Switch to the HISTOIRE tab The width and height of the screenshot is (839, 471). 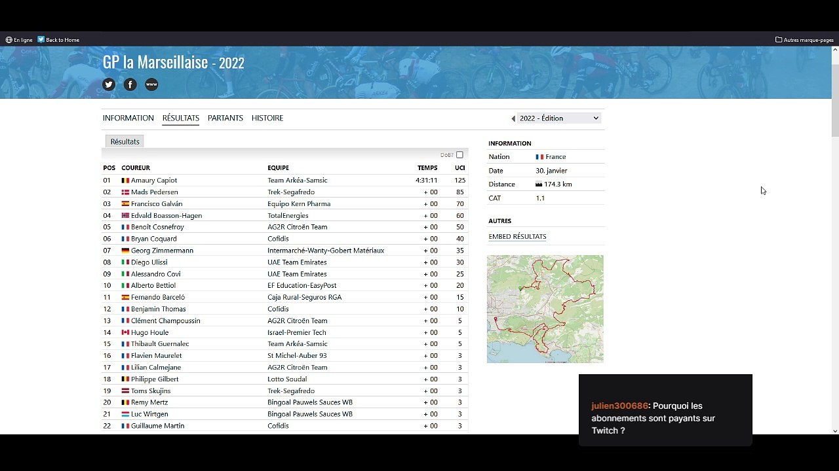pos(267,118)
